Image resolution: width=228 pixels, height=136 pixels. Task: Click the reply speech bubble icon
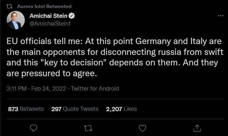click(34, 128)
